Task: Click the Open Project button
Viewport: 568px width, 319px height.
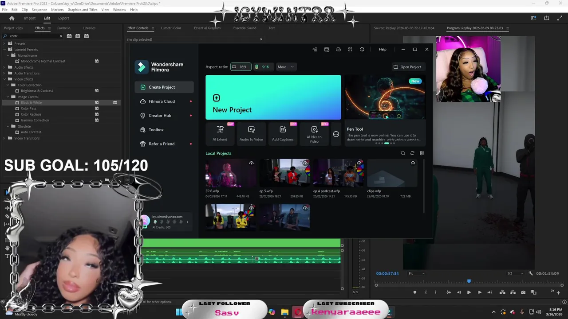Action: coord(407,67)
